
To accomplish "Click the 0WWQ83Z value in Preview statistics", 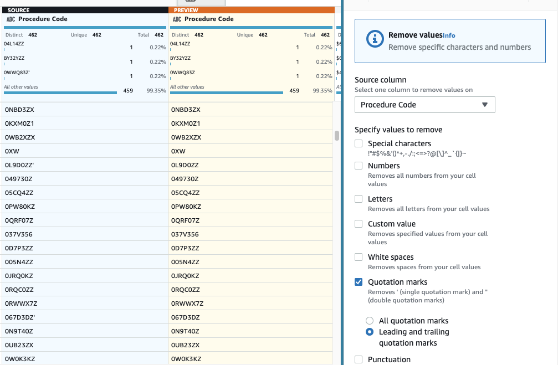I will click(182, 73).
